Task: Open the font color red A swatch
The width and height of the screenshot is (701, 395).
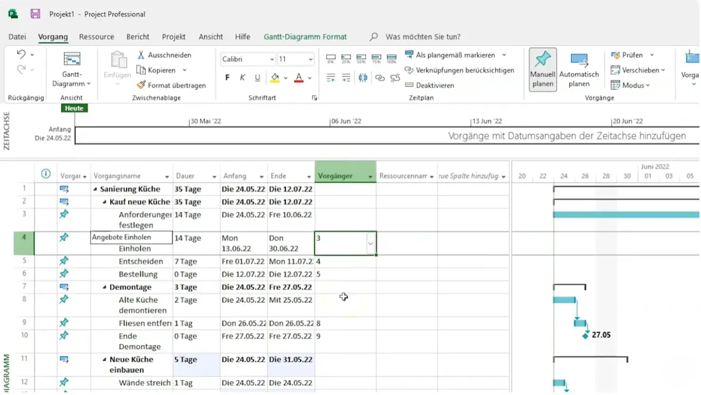Action: [299, 78]
